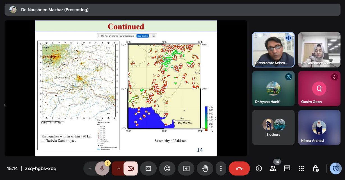Open video settings chevron beside camera
Image resolution: width=345 pixels, height=180 pixels.
pos(118,169)
